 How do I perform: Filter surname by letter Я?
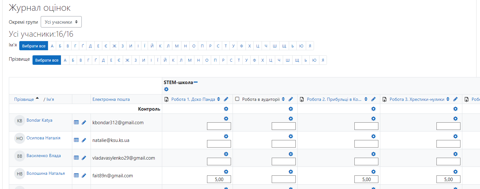323,60
